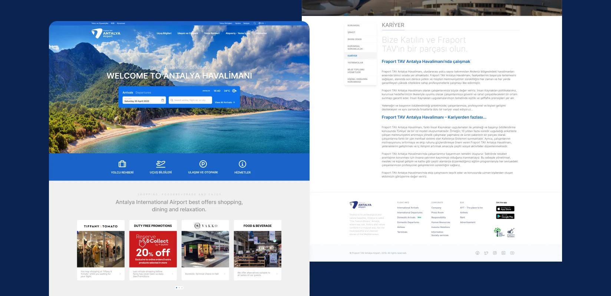Viewport: 611px width, 296px height.
Task: Open the Vakko store photo
Action: tap(205, 249)
